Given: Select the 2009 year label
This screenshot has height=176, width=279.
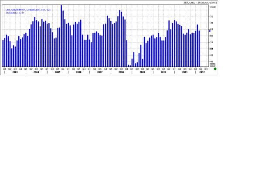Looking at the screenshot, I should 142,72.
